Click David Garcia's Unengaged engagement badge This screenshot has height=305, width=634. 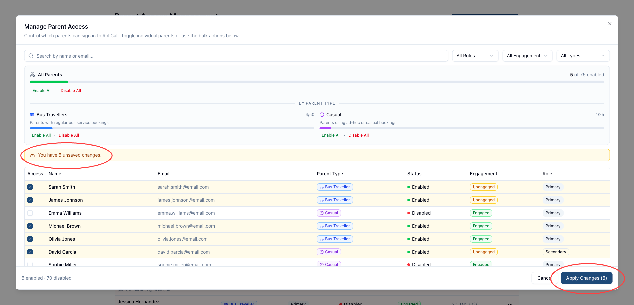(483, 252)
